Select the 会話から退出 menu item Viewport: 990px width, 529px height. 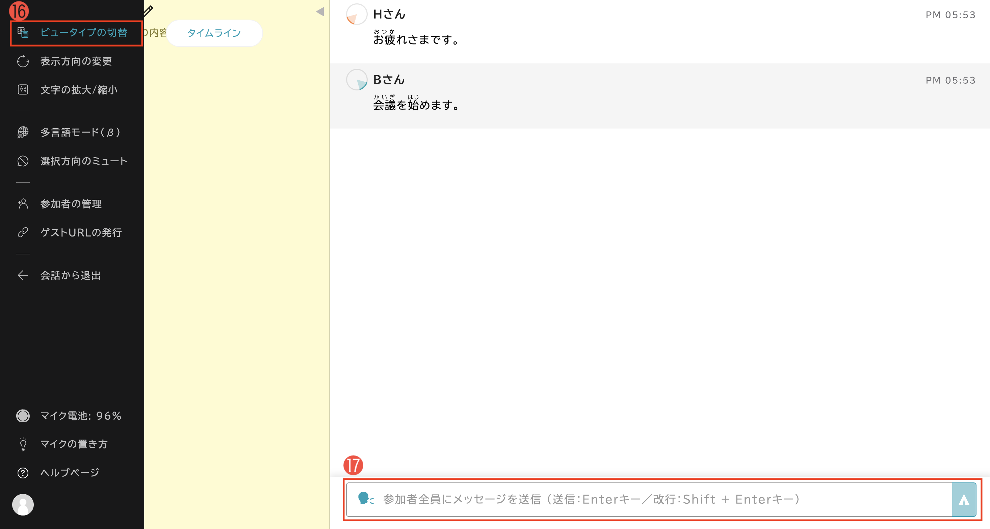[71, 275]
